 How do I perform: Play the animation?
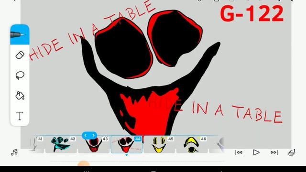tap(256, 152)
